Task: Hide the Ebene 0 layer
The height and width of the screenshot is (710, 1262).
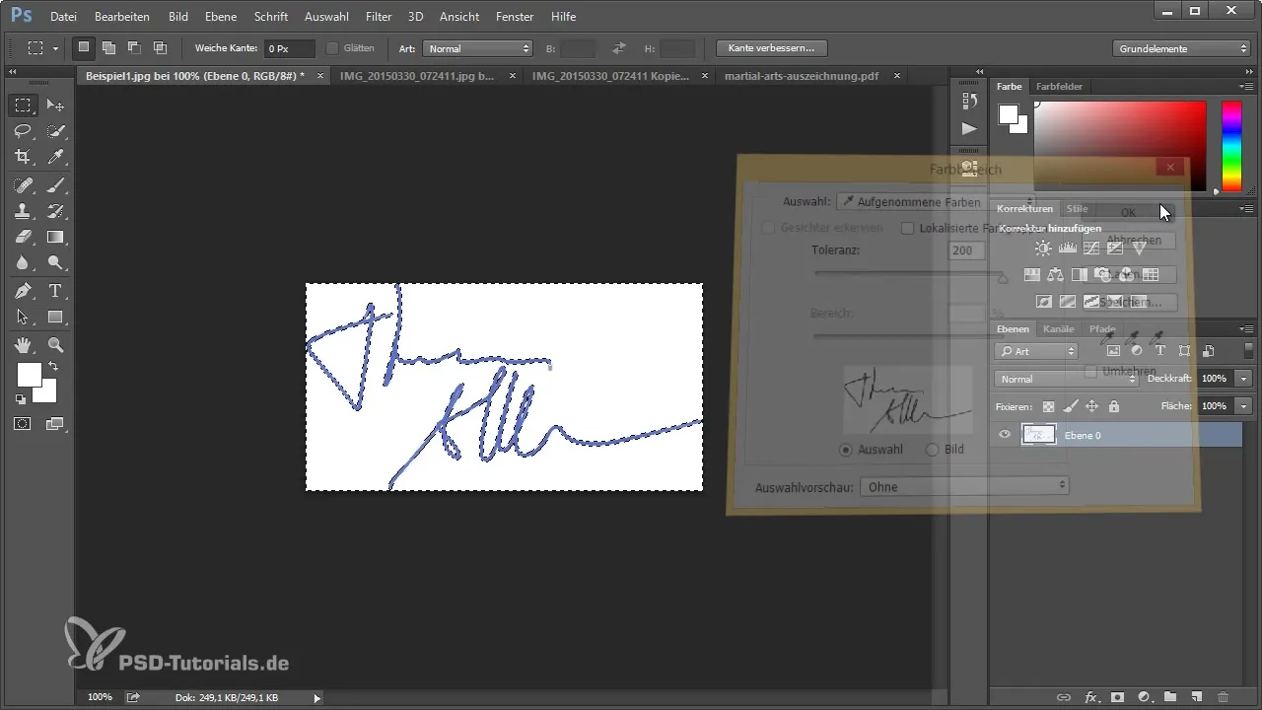Action: point(1005,434)
